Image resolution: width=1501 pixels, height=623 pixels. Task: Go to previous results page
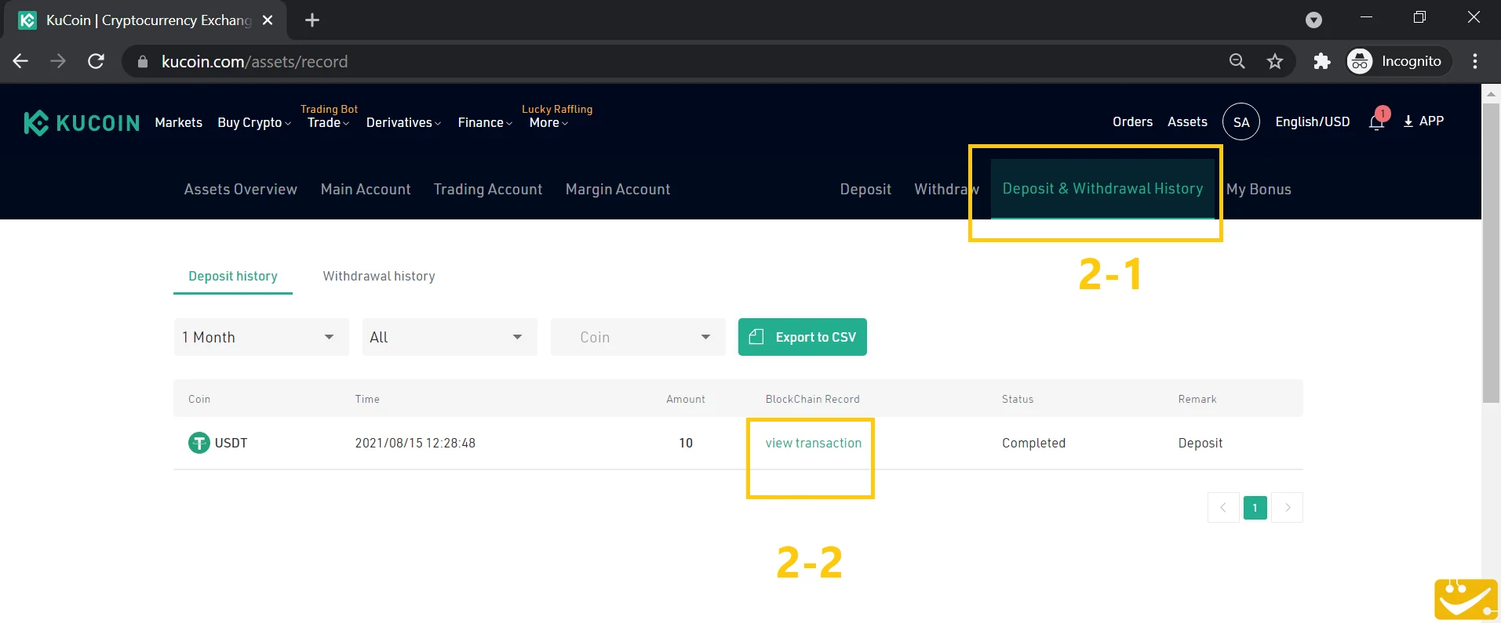(x=1223, y=508)
